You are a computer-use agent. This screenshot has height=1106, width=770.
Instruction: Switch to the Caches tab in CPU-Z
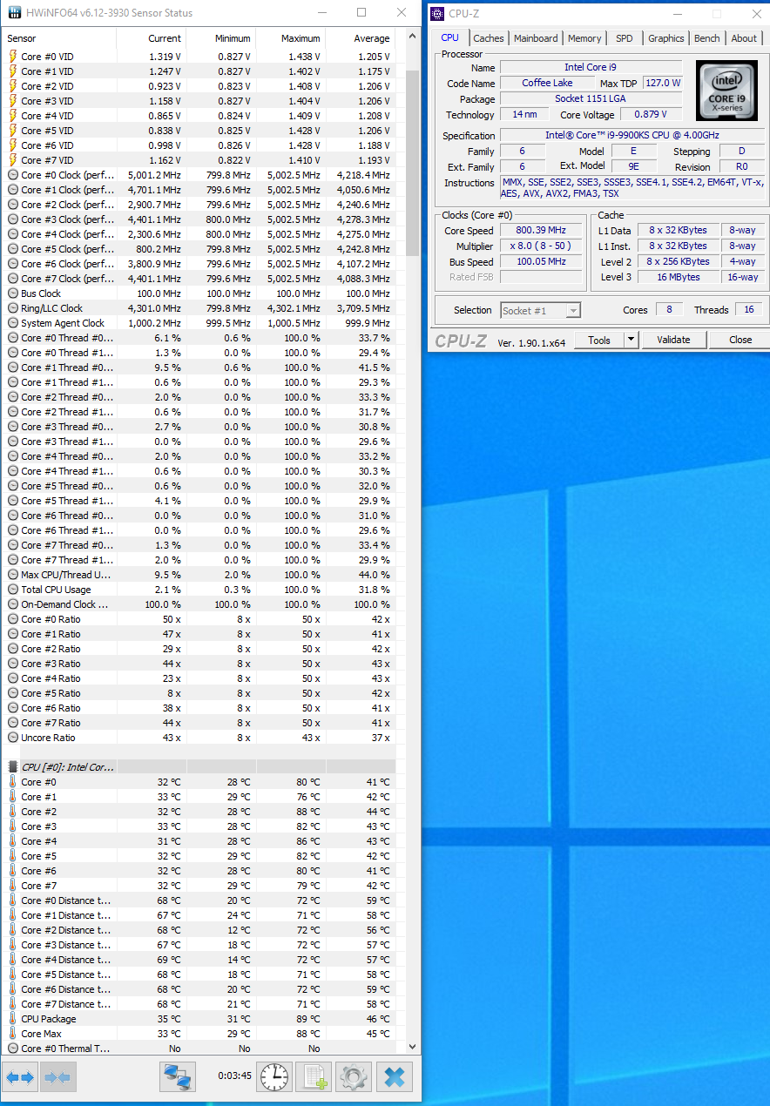point(488,38)
